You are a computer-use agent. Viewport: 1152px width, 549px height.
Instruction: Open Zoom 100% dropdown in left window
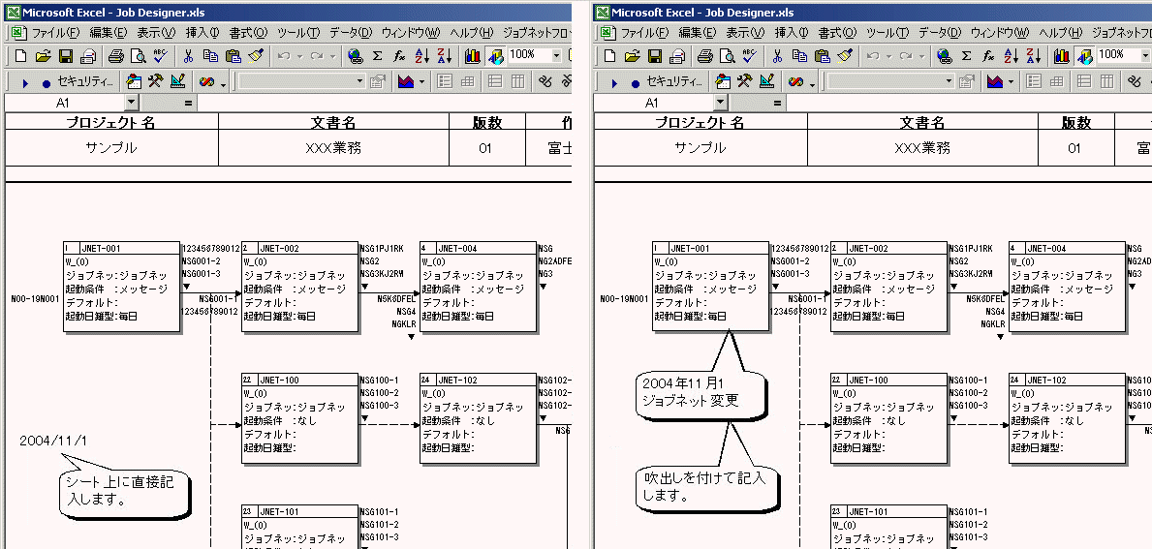click(556, 55)
